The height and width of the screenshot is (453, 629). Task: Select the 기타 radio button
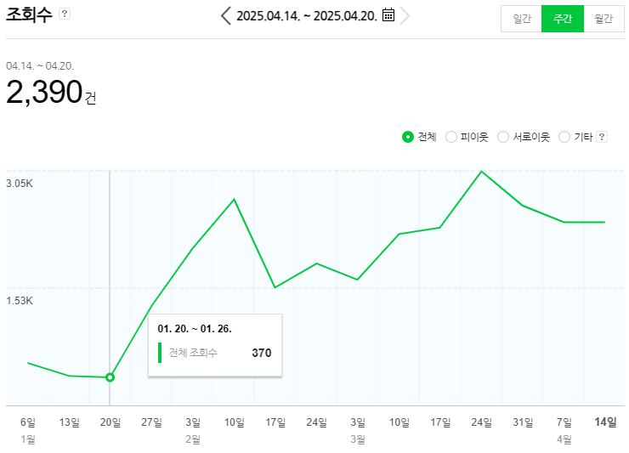(x=565, y=137)
